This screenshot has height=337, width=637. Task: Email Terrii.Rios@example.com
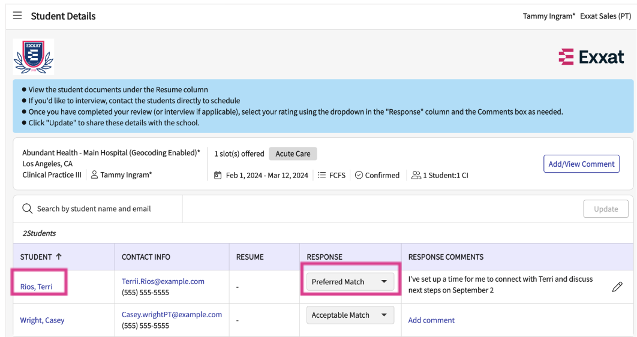pyautogui.click(x=163, y=281)
